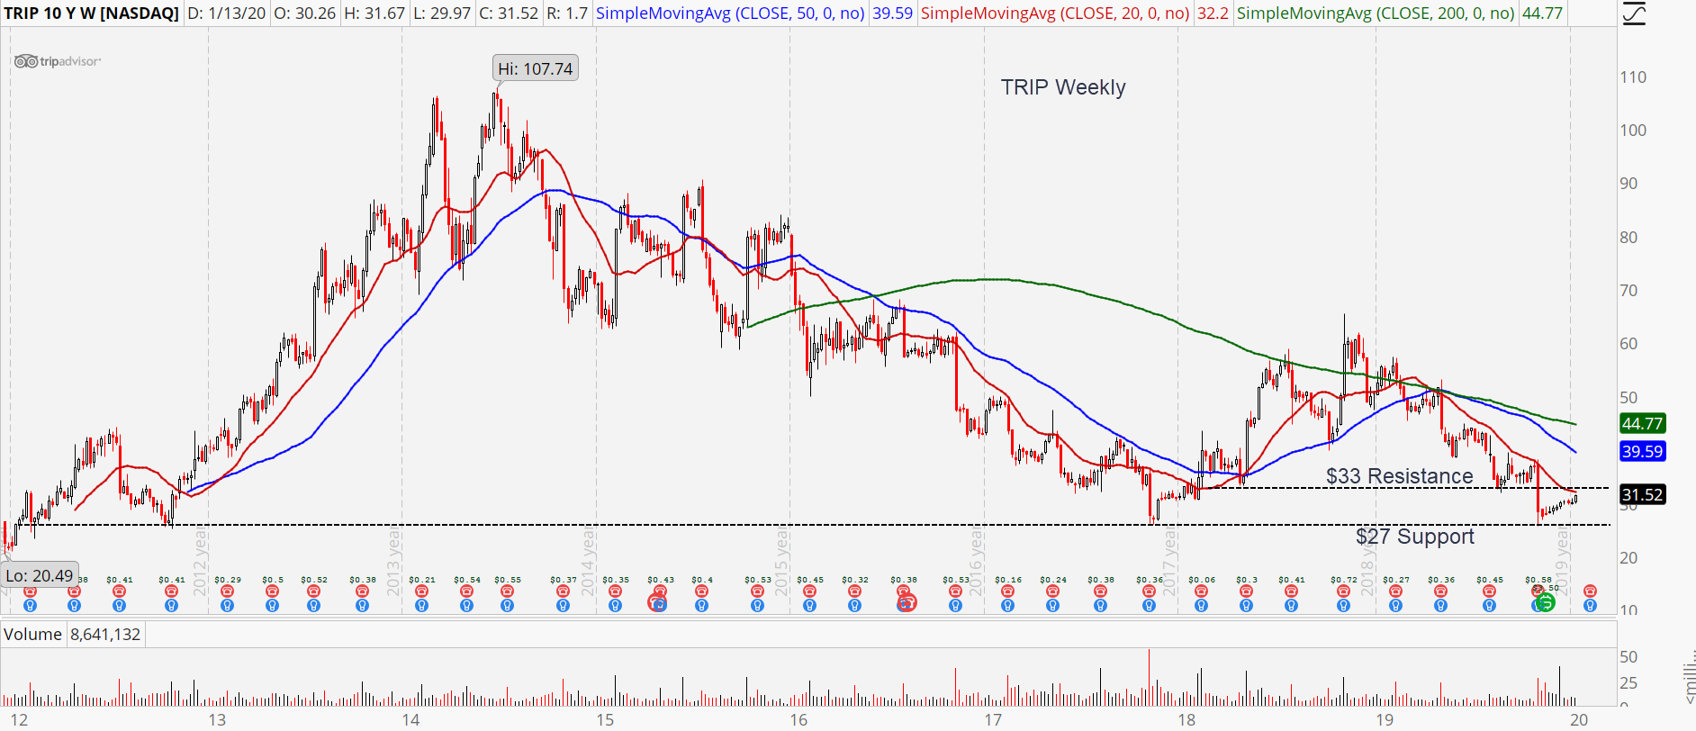Click the blue lightbulb icon under $0.24
Screen dimensions: 1696x731
tap(1052, 606)
